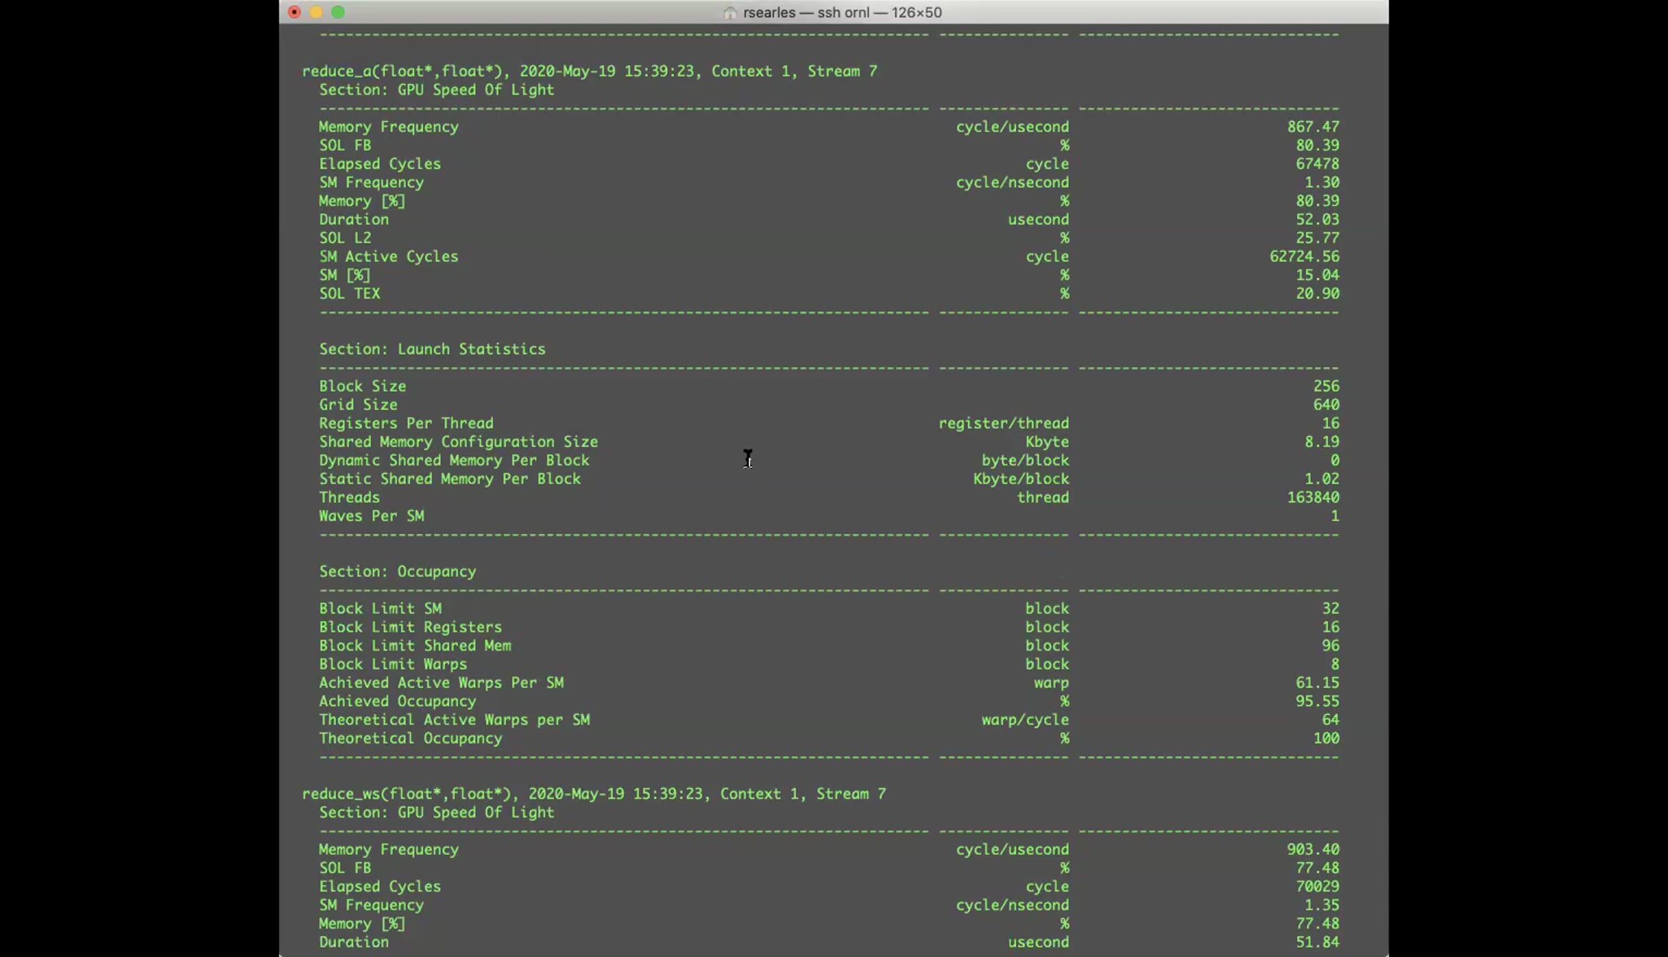The width and height of the screenshot is (1668, 957).
Task: Click 'Achieved Active Warps Per SM' label
Action: [441, 683]
